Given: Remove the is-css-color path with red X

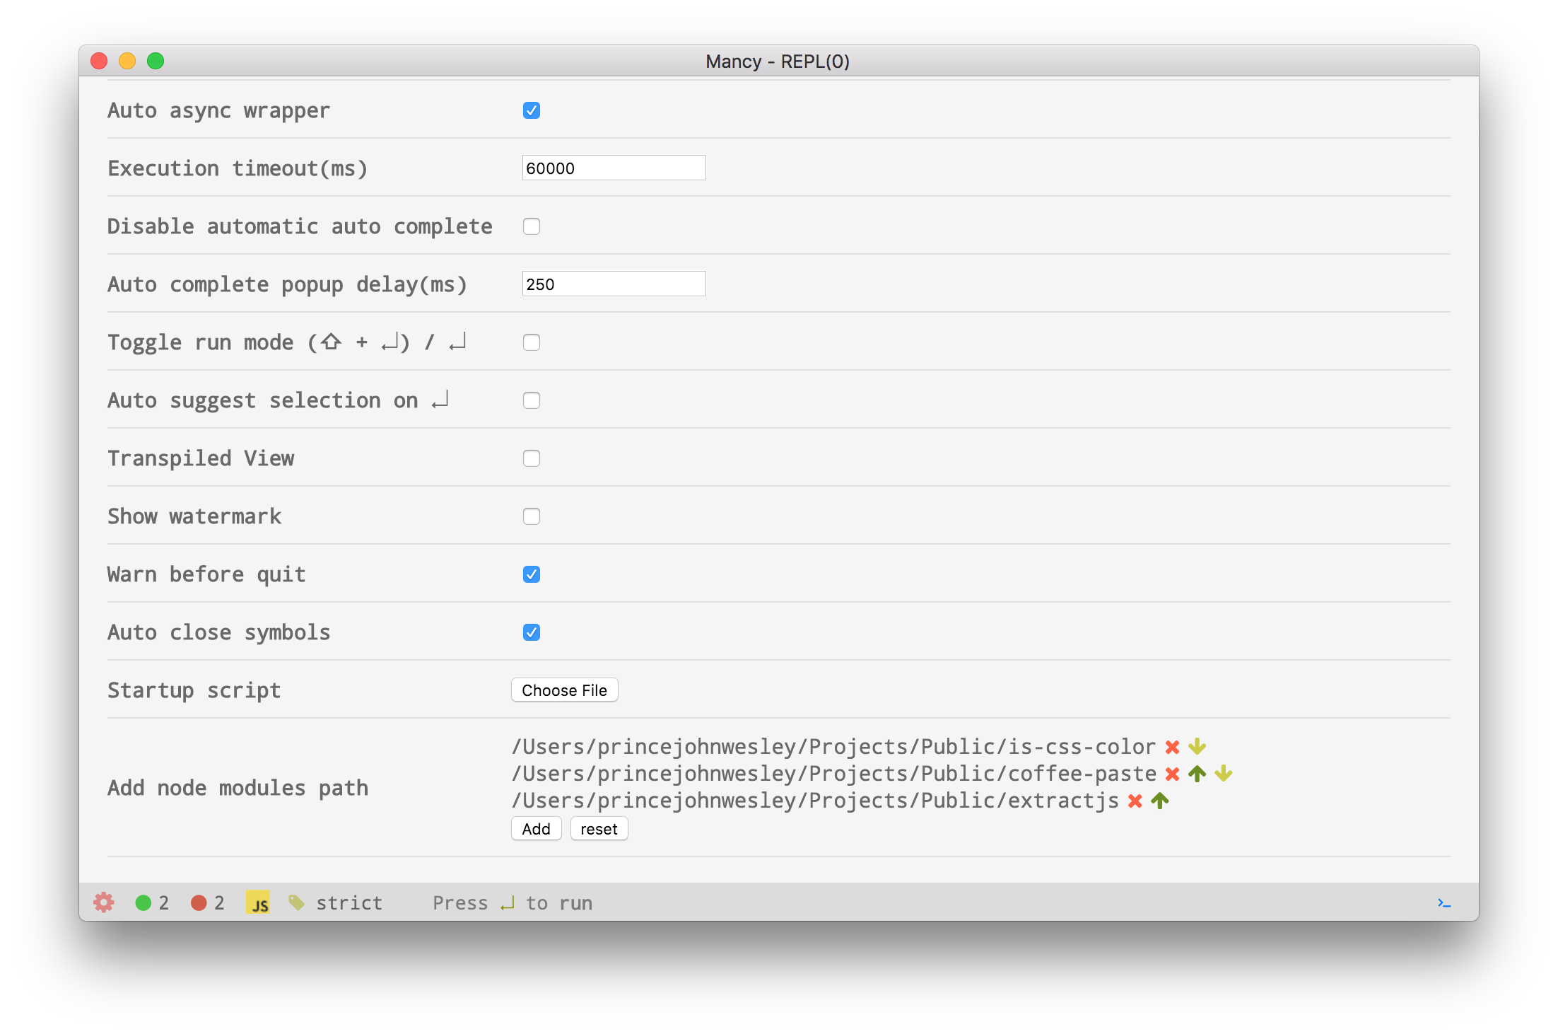Looking at the screenshot, I should [1172, 747].
